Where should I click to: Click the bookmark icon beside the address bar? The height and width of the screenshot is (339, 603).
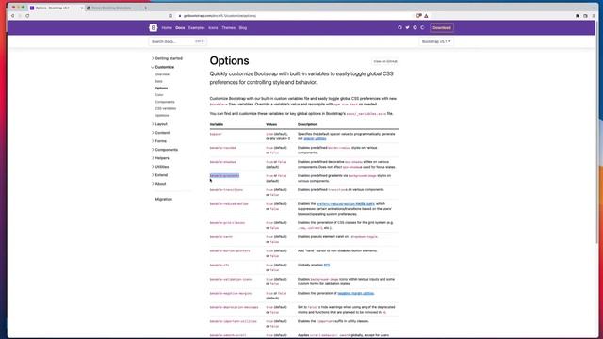[171, 16]
